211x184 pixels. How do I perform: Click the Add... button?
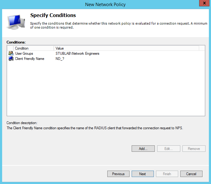tap(143, 149)
